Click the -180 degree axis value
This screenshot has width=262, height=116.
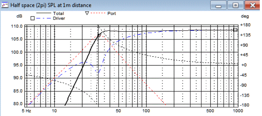click(x=244, y=105)
